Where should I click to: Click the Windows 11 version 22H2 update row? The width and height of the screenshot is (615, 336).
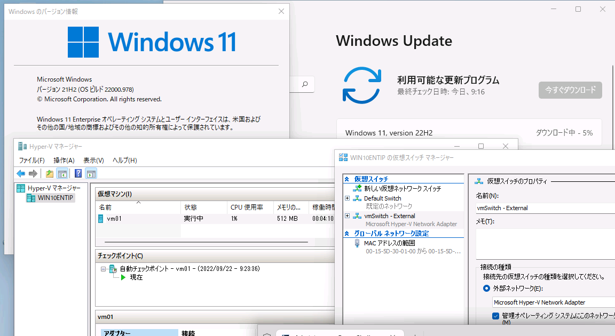[469, 133]
